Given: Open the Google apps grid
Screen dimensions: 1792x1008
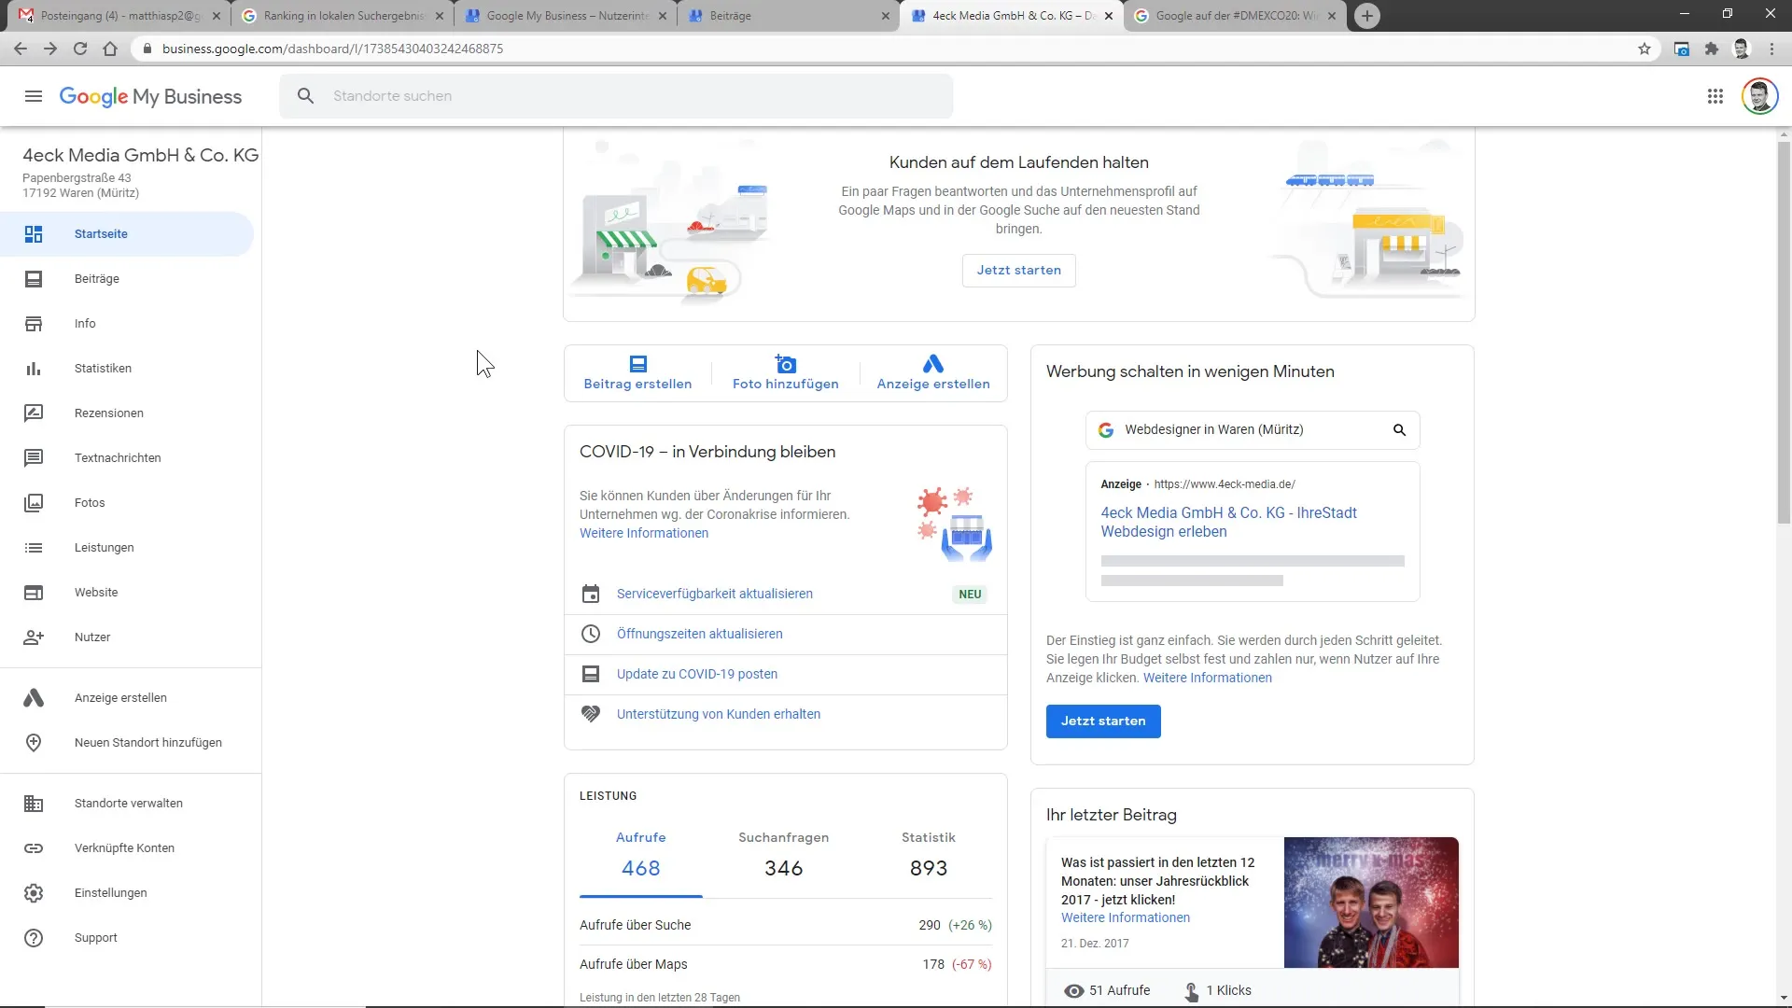Looking at the screenshot, I should coord(1715,96).
